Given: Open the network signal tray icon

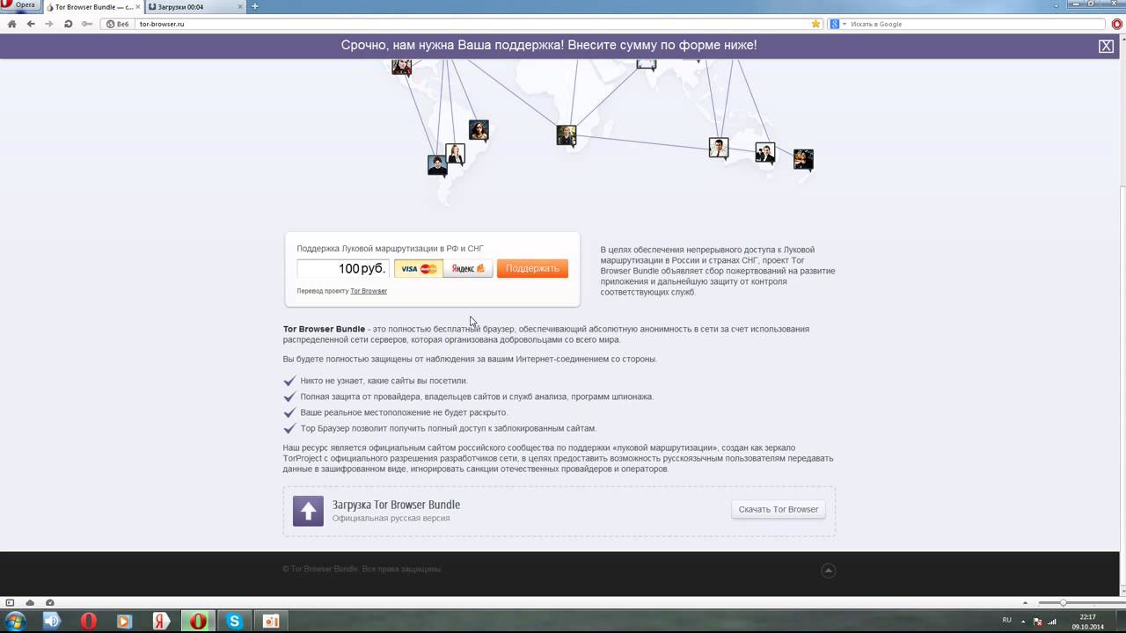Looking at the screenshot, I should click(1053, 621).
